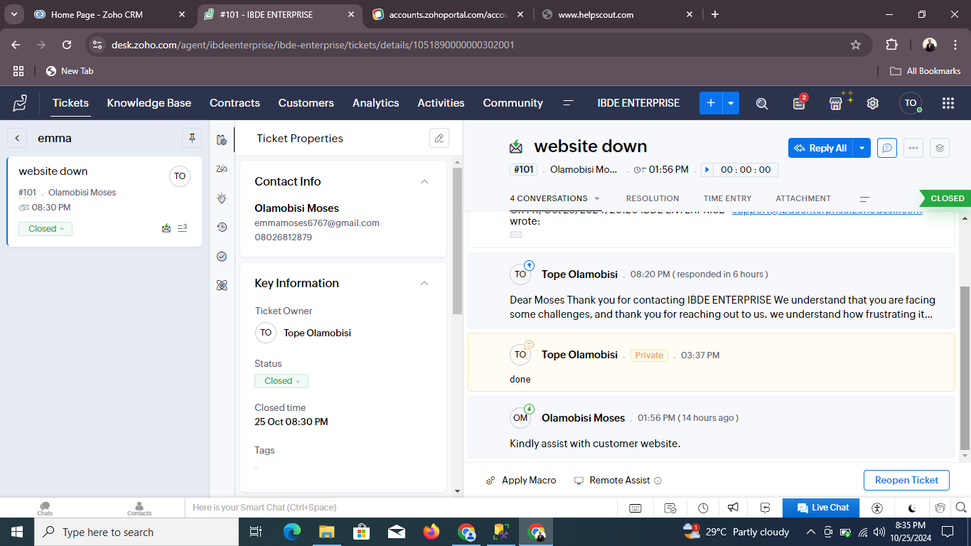Open the TO user profile avatar
This screenshot has width=971, height=546.
click(911, 103)
